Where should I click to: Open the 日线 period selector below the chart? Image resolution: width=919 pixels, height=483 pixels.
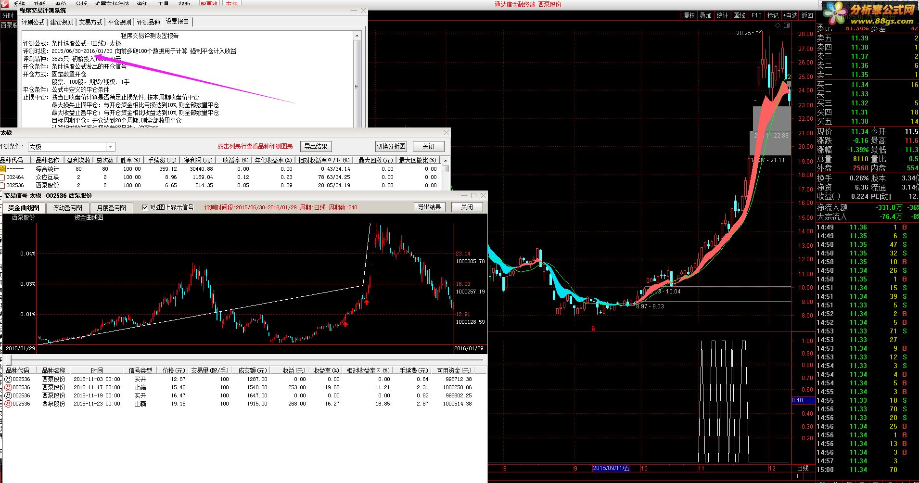click(803, 468)
